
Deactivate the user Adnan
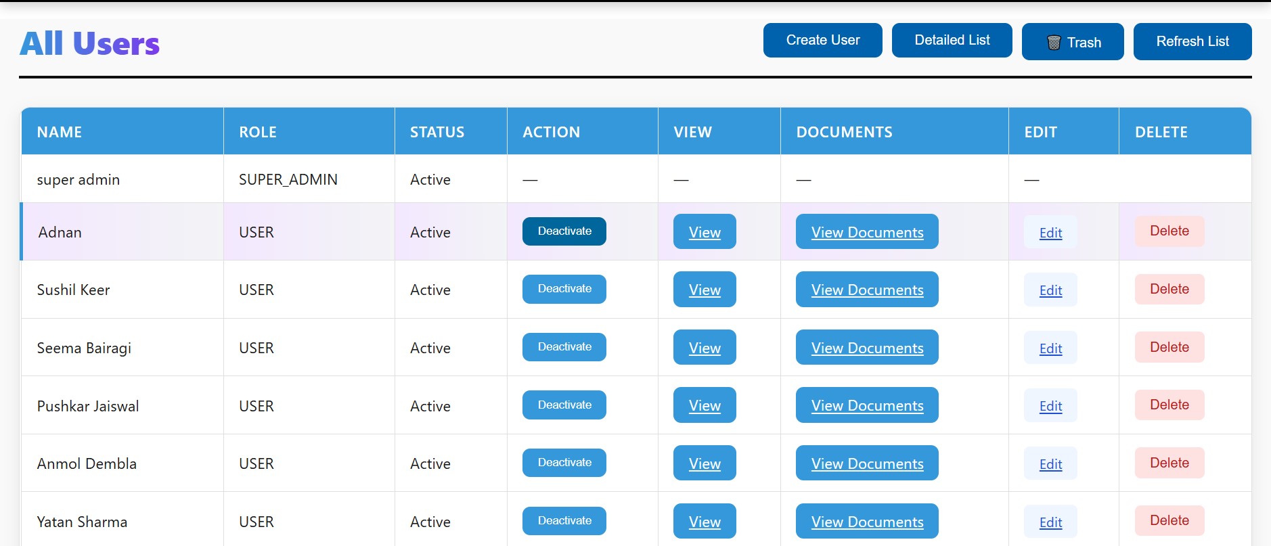click(x=564, y=231)
